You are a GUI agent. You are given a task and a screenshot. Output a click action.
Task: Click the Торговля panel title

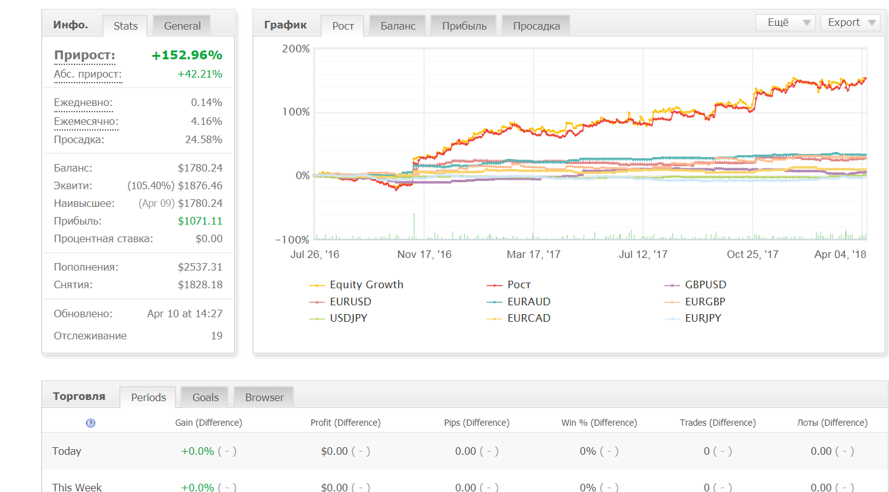pyautogui.click(x=79, y=397)
